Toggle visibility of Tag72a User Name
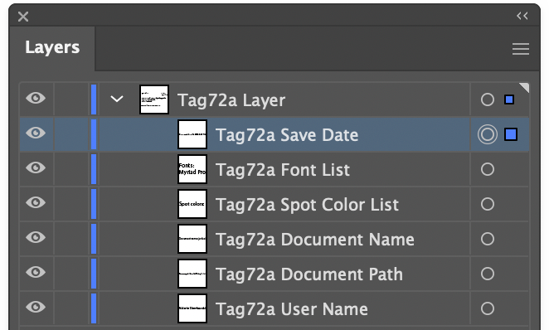 [x=36, y=307]
